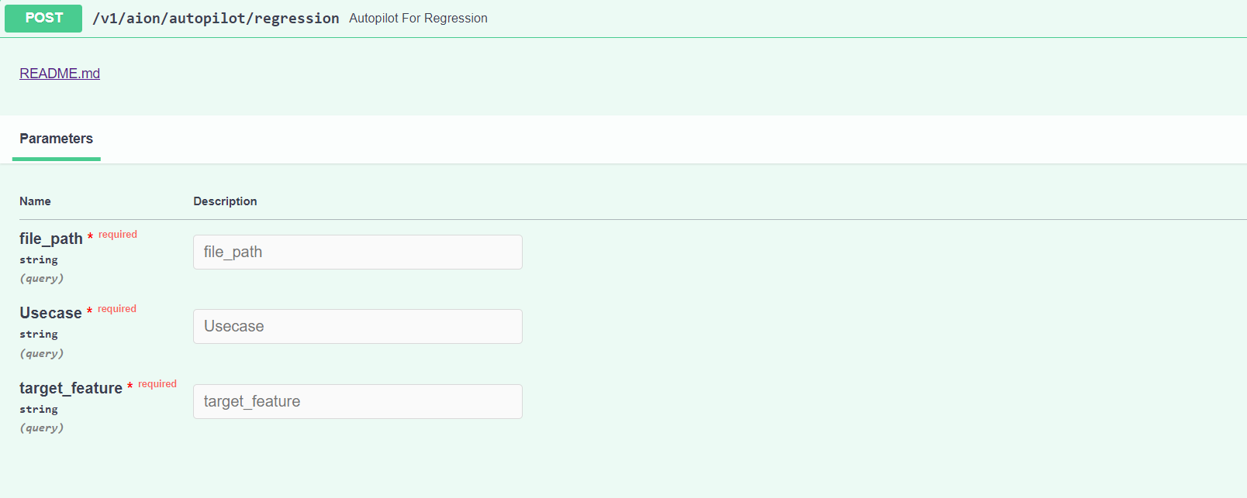Click the "Autopilot For Regression" summary text
This screenshot has height=498, width=1247.
[418, 19]
